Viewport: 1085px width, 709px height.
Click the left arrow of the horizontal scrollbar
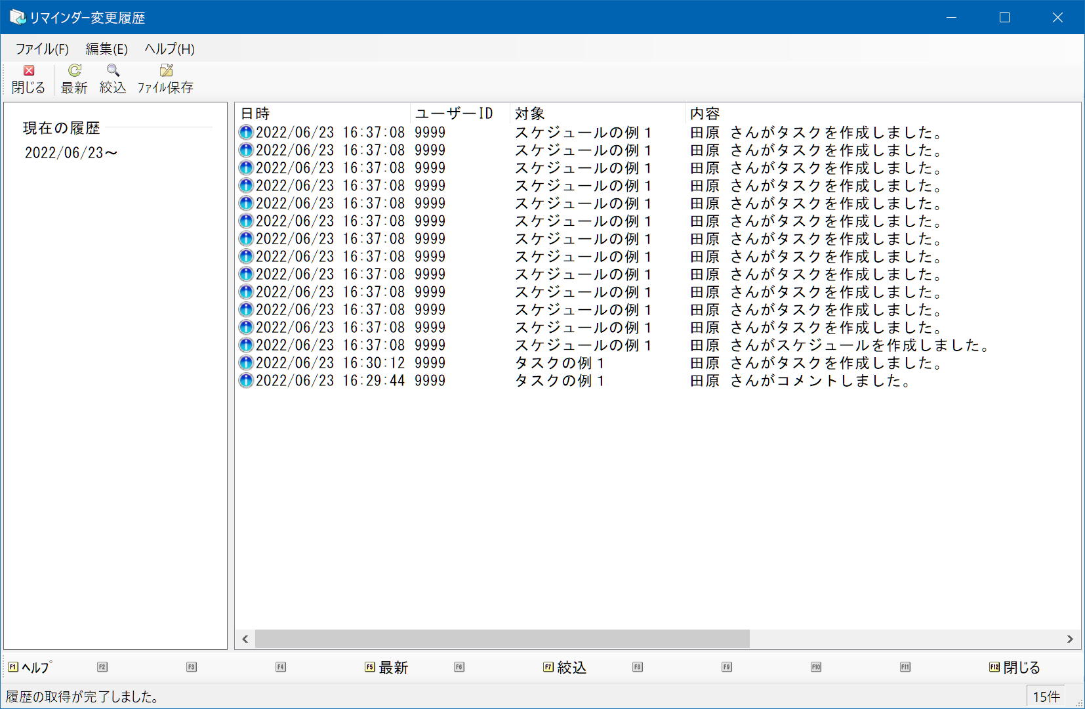[245, 639]
